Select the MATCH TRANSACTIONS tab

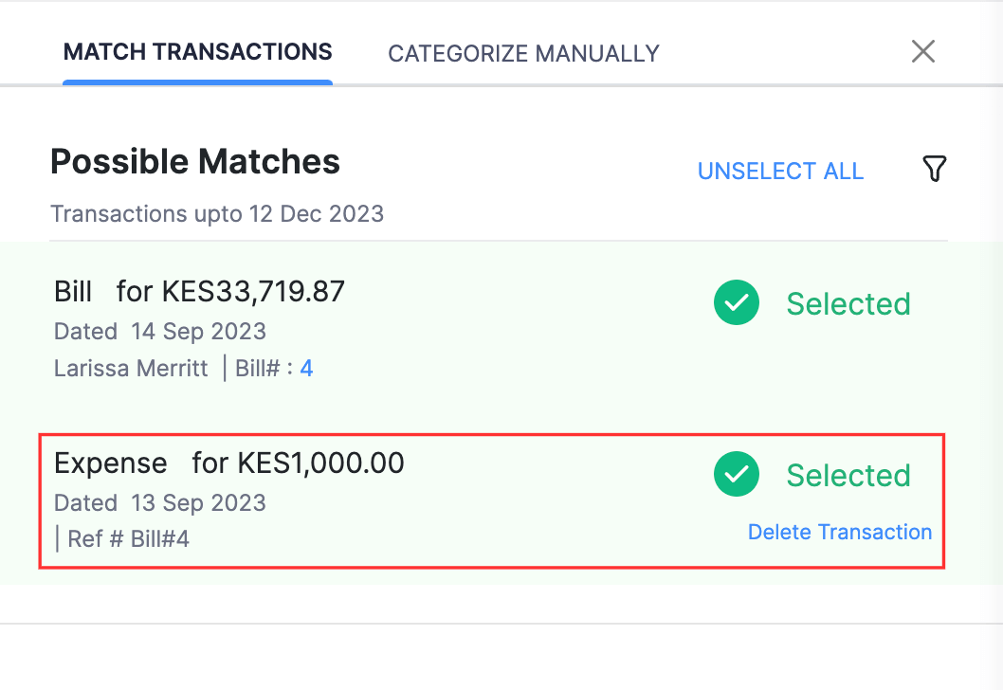tap(197, 52)
